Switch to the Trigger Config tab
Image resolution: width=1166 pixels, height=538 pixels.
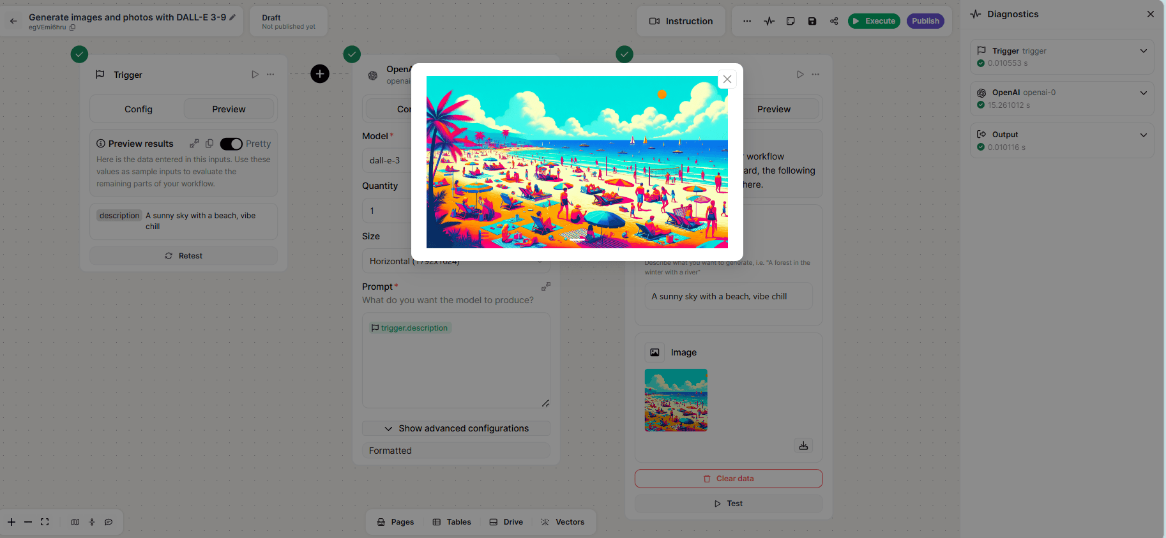pyautogui.click(x=138, y=109)
